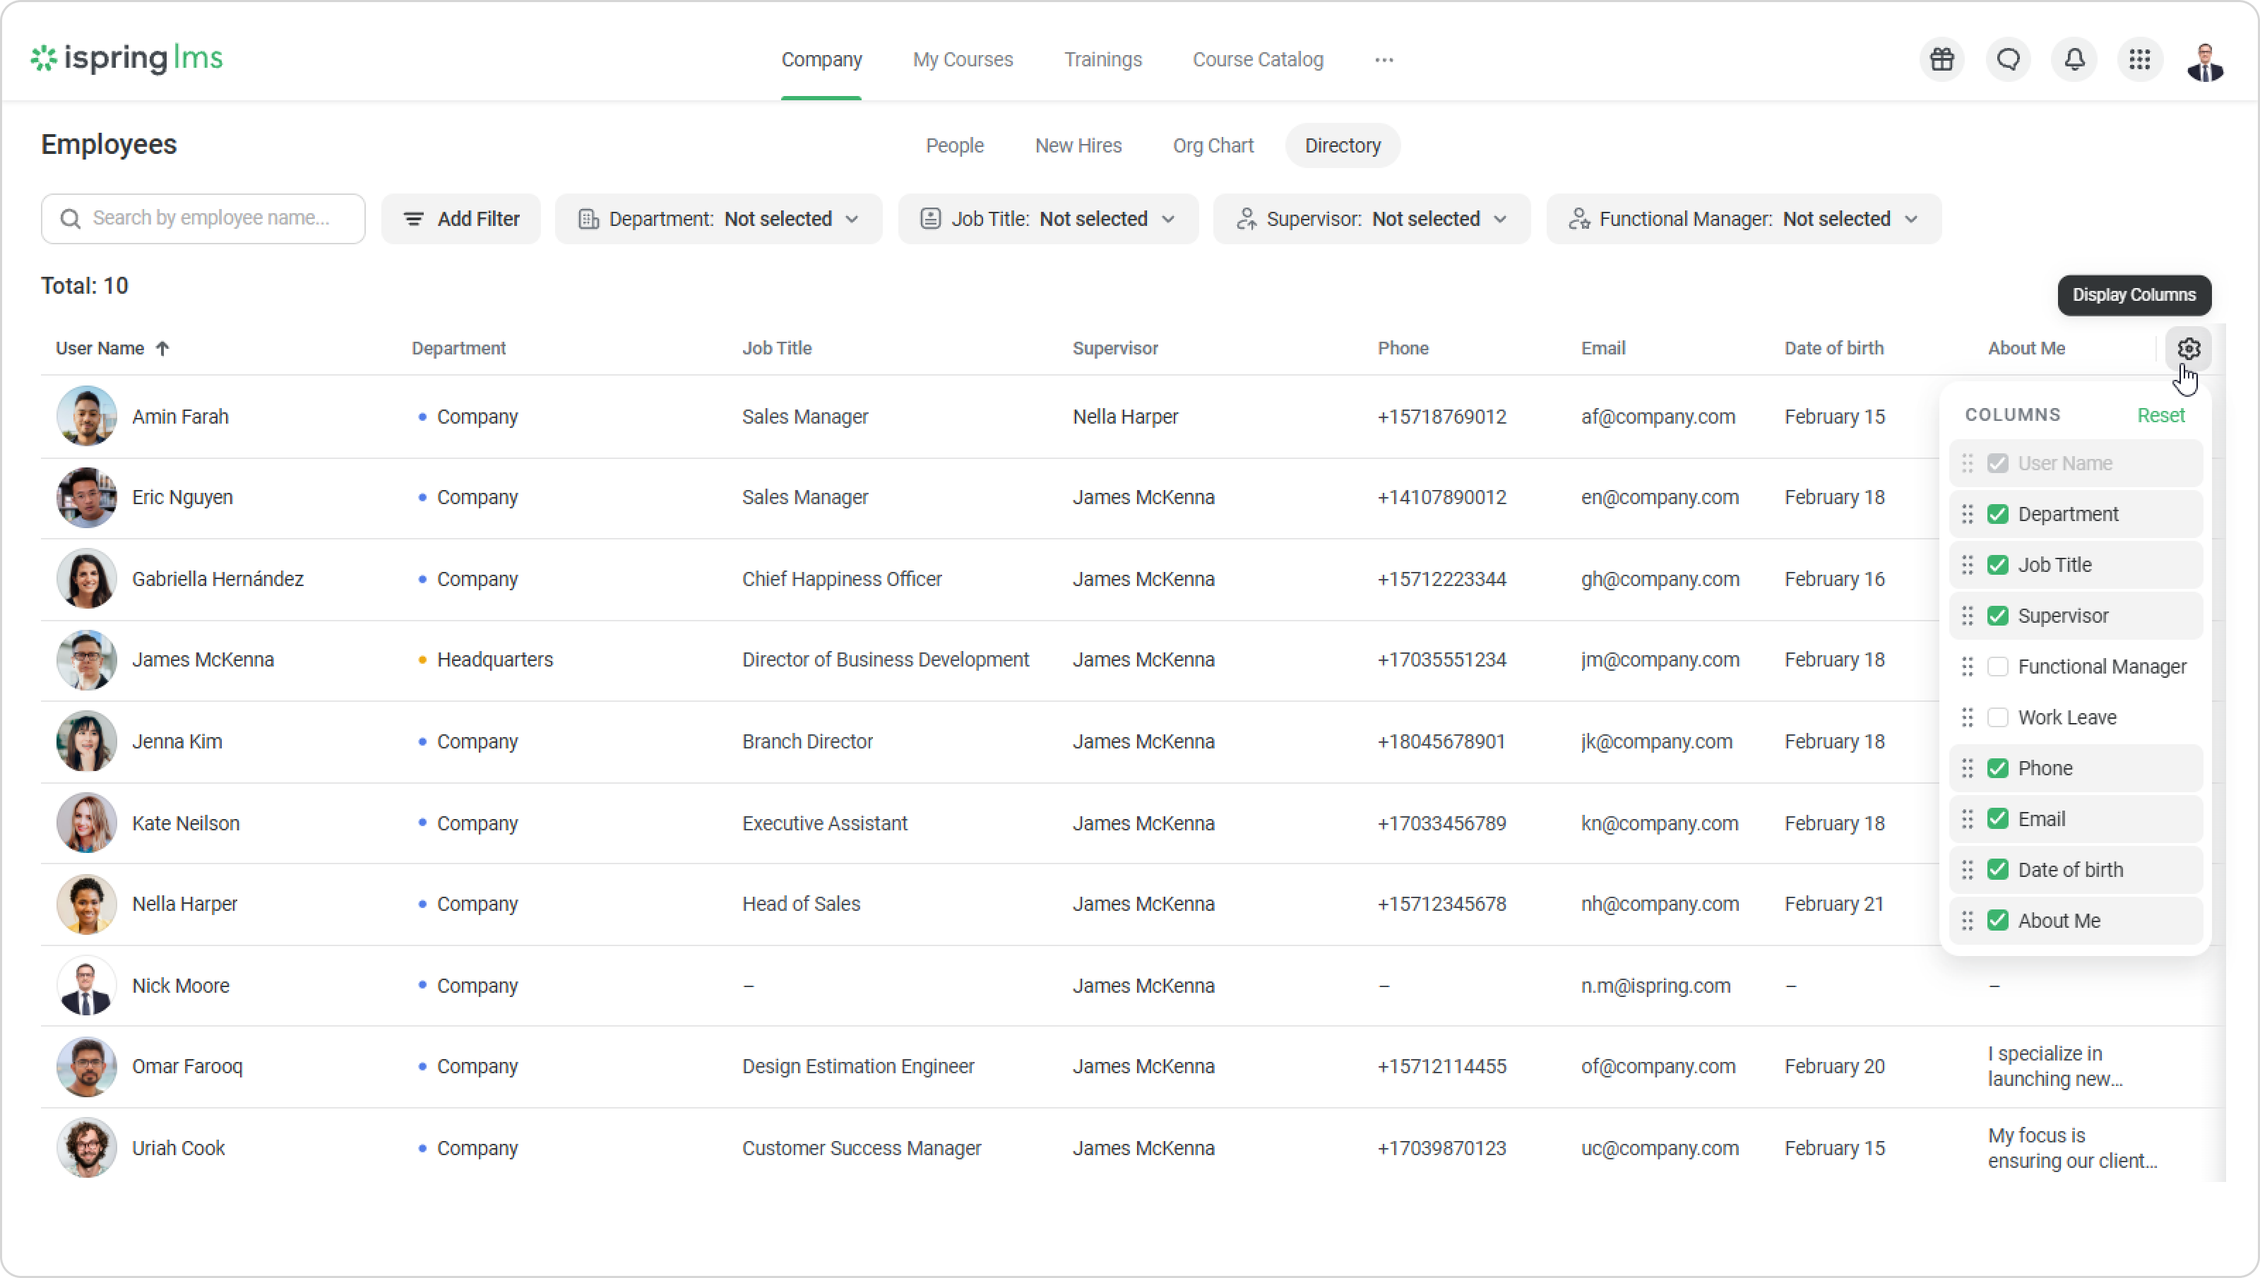
Task: Uncheck the Department column checkbox
Action: point(1997,514)
